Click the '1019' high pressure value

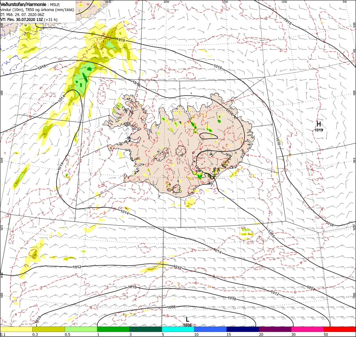tap(319, 130)
